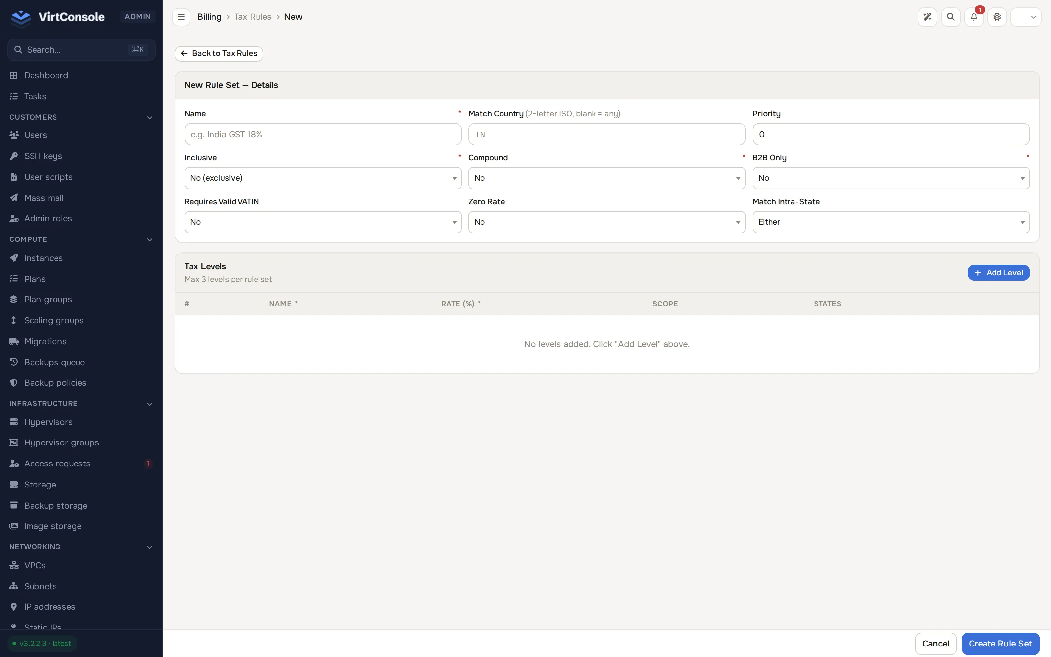Open the Requires Valid VATIN dropdown

[323, 222]
